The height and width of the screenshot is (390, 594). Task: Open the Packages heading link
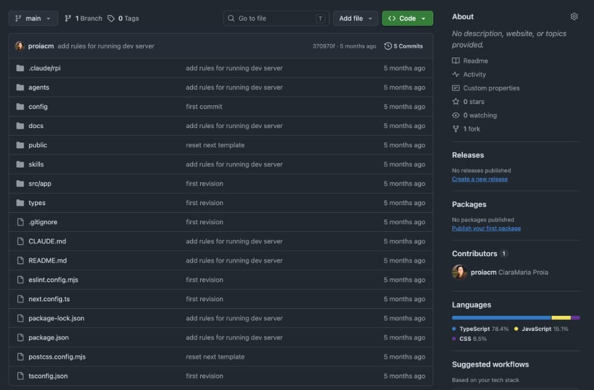click(x=469, y=204)
